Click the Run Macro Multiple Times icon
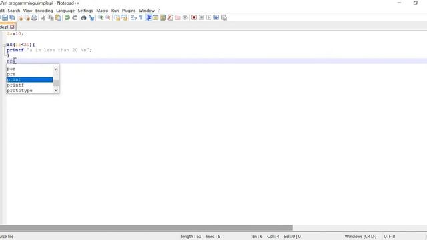 (x=216, y=18)
